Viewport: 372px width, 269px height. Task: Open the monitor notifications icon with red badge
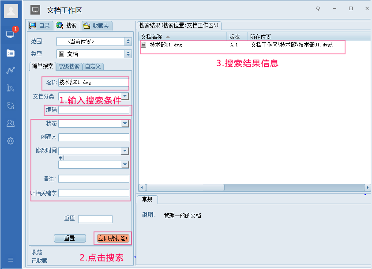10,34
